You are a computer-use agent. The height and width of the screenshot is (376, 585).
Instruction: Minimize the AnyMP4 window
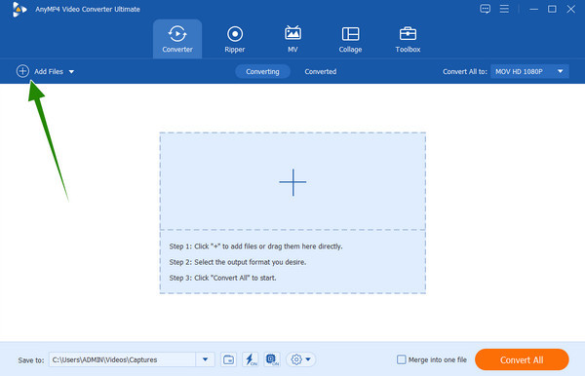(534, 9)
